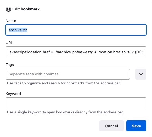The image size is (152, 137).
Task: Cancel the bookmark edit
Action: [112, 126]
